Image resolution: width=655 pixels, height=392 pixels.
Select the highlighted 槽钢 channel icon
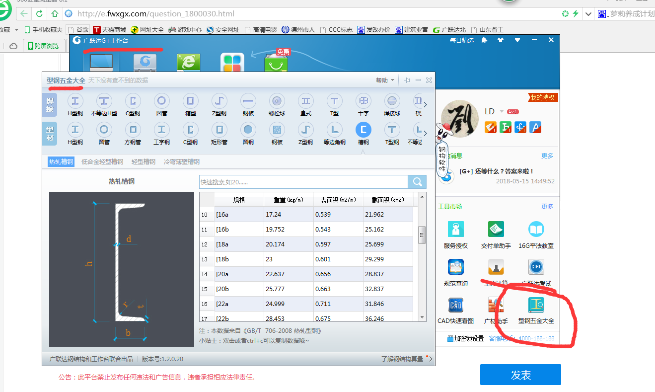click(x=364, y=130)
